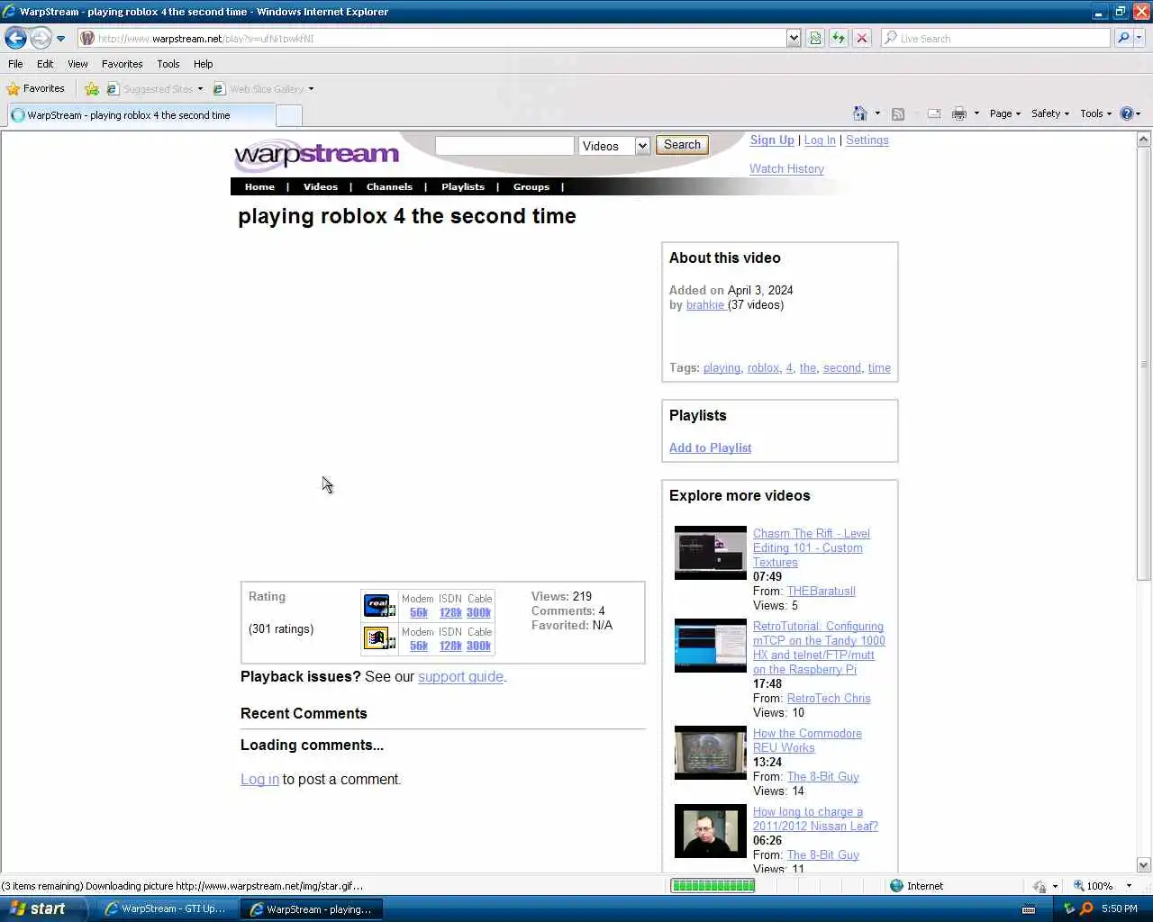The width and height of the screenshot is (1153, 922).
Task: Click the Print icon
Action: (x=959, y=113)
